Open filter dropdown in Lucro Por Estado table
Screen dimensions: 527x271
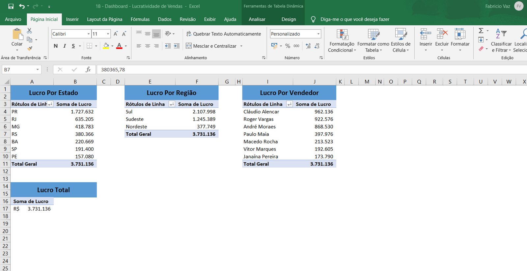tap(50, 104)
